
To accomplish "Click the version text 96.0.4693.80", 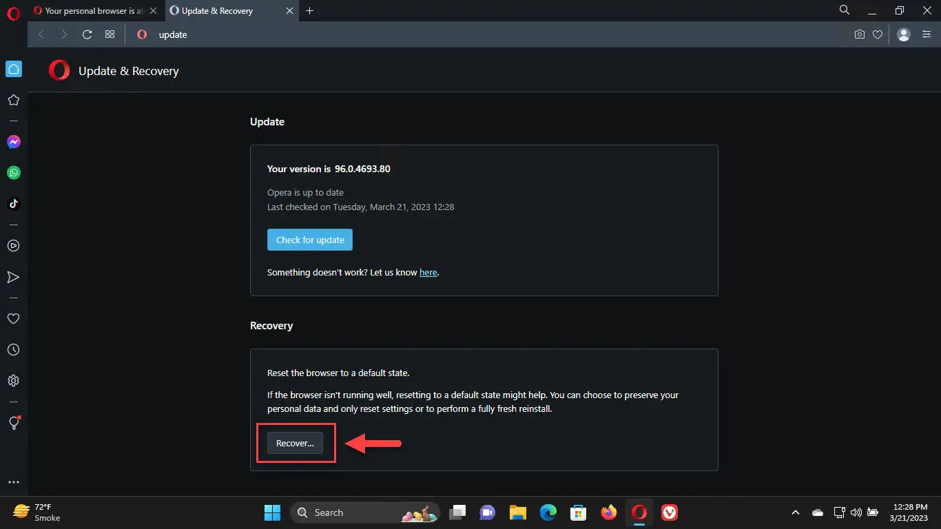I will point(362,169).
